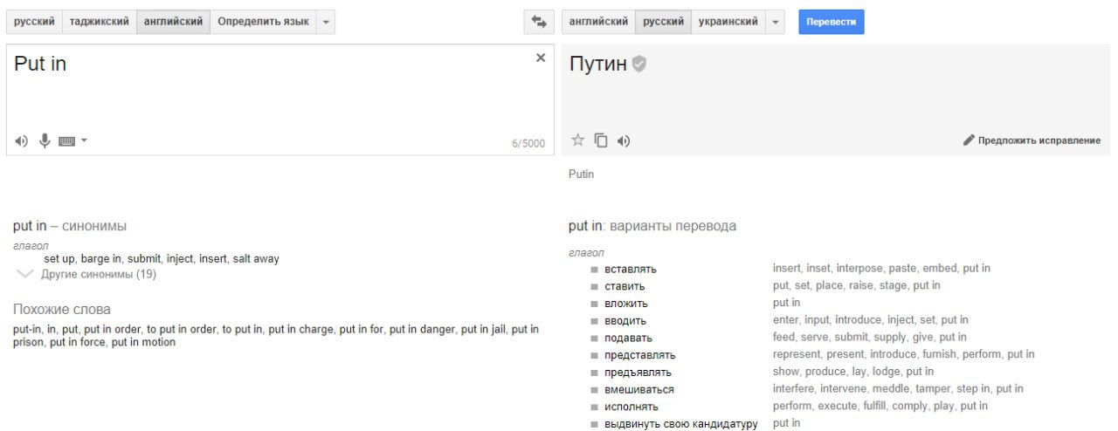Click the 6/5000 character counter
The image size is (1118, 431).
[528, 144]
